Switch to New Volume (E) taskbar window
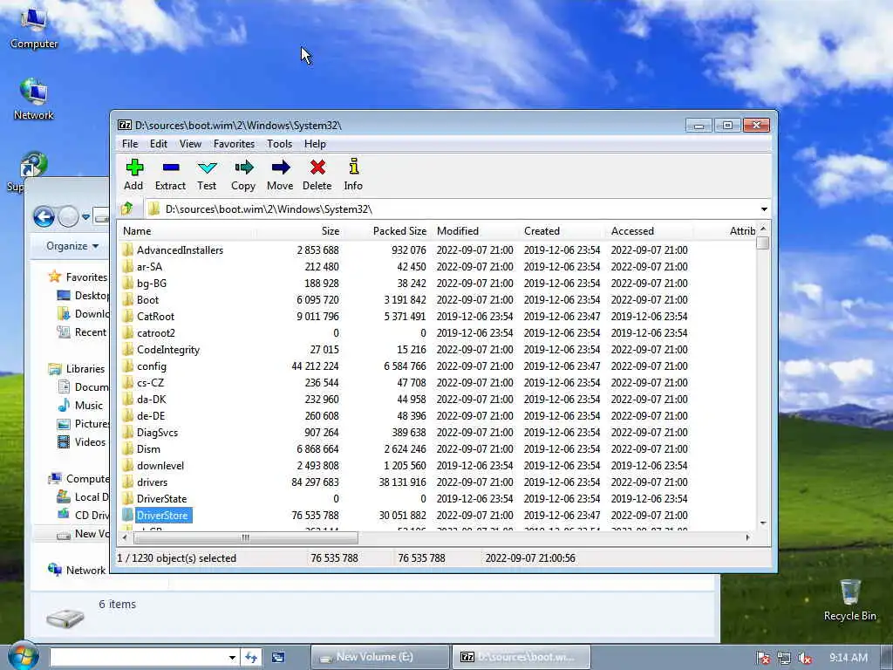The image size is (893, 670). coord(379,657)
